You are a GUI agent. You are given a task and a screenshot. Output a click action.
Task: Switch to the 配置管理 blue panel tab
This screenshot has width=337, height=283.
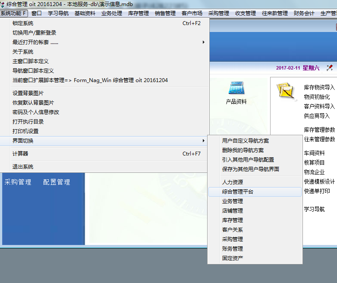click(57, 182)
